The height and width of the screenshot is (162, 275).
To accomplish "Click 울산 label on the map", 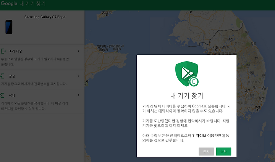I will click(261, 98).
